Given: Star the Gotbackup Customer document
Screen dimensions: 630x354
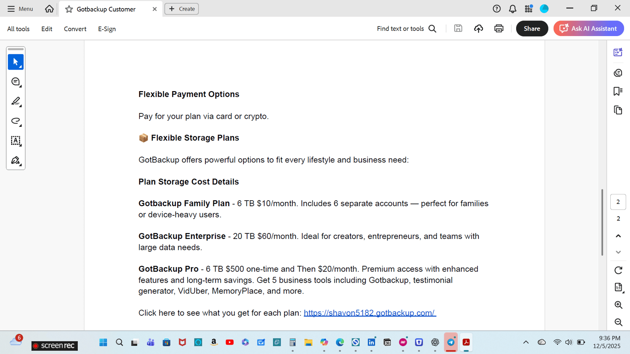Looking at the screenshot, I should [69, 9].
